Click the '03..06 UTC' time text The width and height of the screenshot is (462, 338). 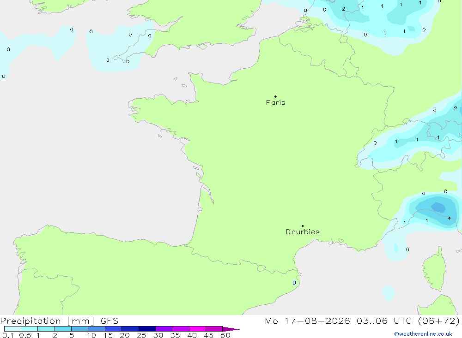(x=384, y=321)
